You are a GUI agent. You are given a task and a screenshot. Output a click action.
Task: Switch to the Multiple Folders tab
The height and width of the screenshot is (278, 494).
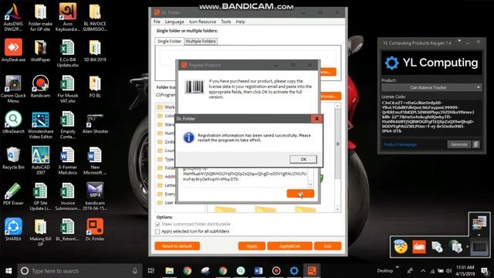click(201, 41)
